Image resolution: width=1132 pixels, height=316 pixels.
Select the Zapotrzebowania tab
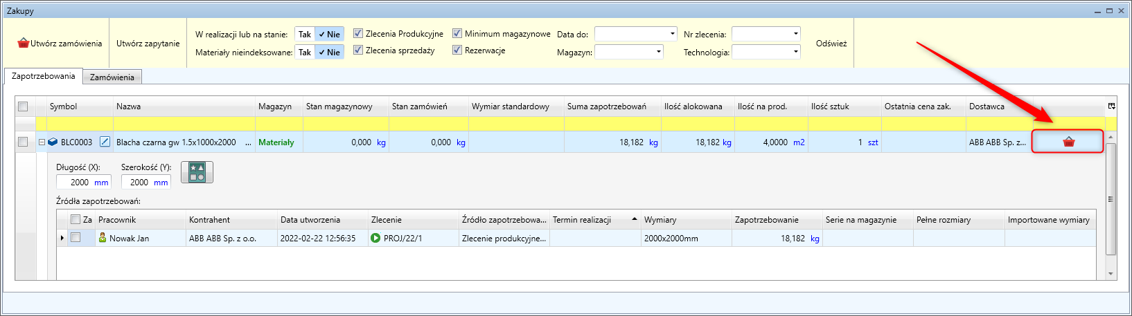coord(43,76)
